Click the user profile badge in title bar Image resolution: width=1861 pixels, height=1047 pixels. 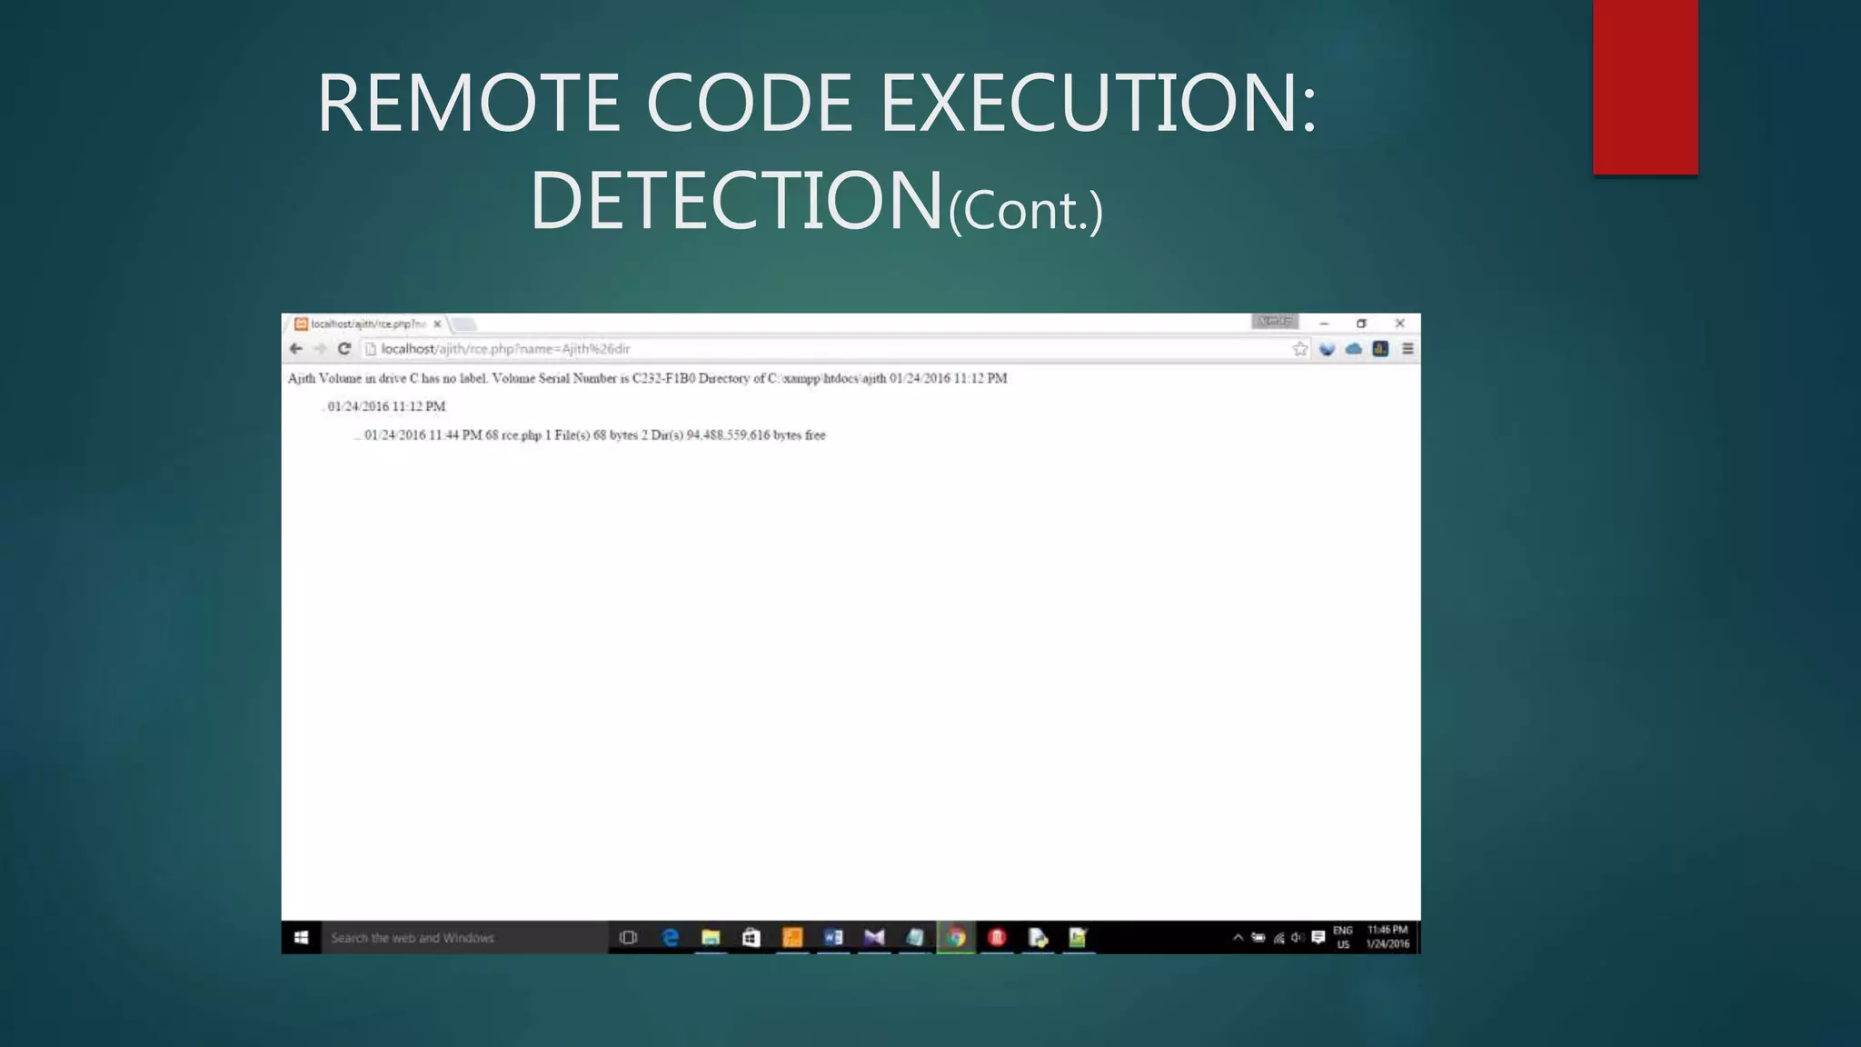(x=1275, y=321)
